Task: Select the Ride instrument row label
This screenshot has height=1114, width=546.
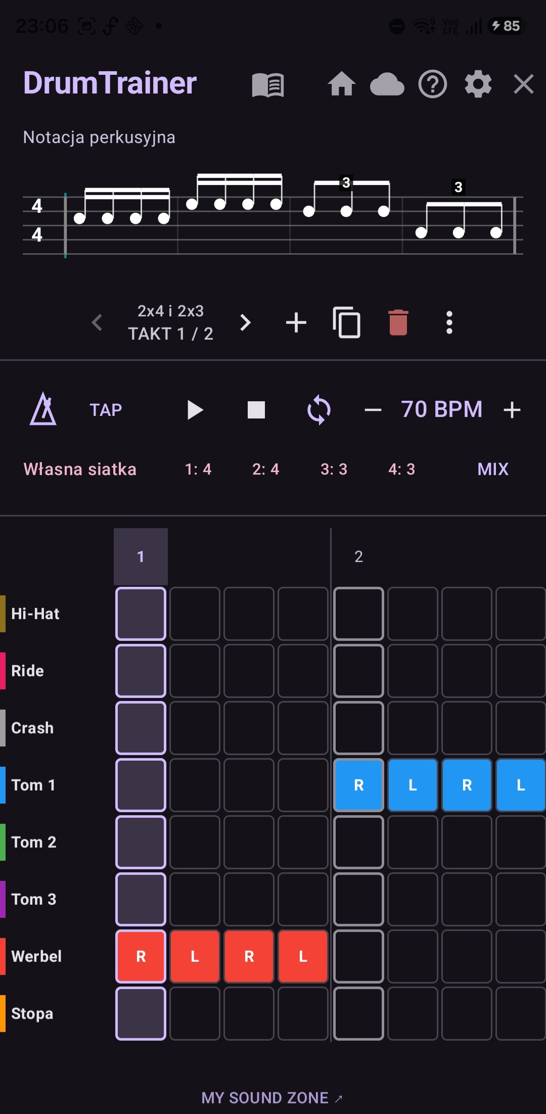Action: coord(27,671)
